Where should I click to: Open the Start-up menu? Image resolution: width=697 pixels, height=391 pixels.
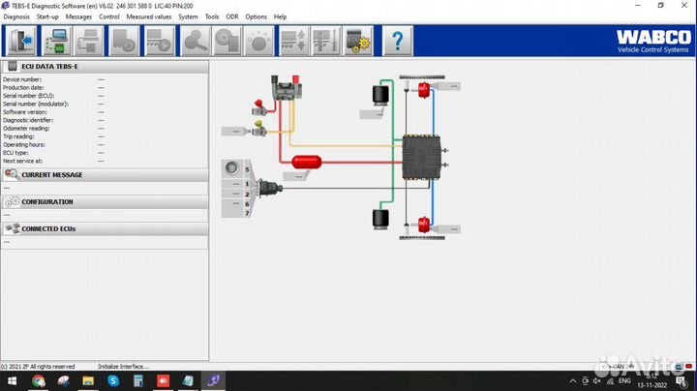[47, 16]
